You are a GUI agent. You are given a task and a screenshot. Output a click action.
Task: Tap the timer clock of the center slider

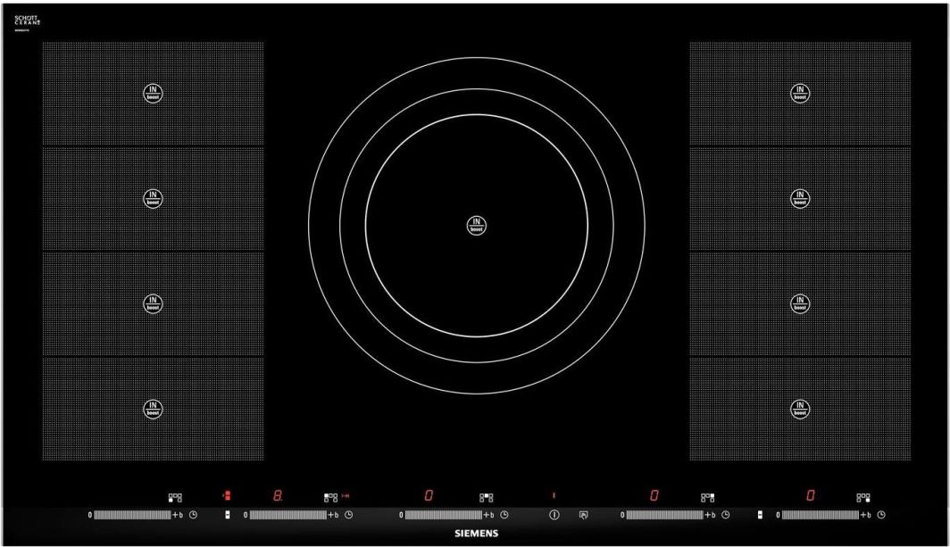coord(504,515)
